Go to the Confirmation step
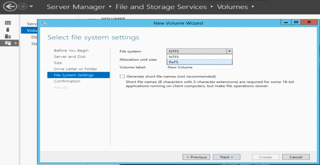The height and width of the screenshot is (165, 320). (67, 81)
